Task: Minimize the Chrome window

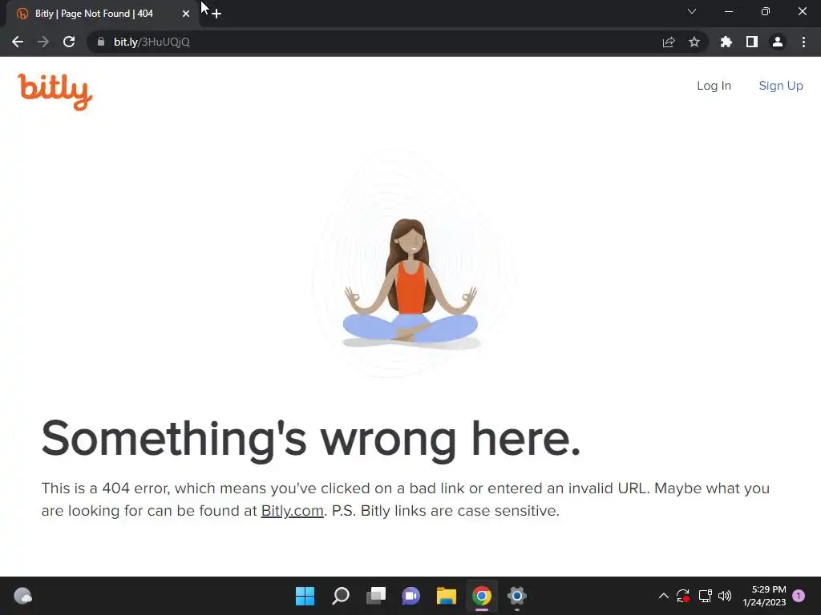Action: [729, 11]
